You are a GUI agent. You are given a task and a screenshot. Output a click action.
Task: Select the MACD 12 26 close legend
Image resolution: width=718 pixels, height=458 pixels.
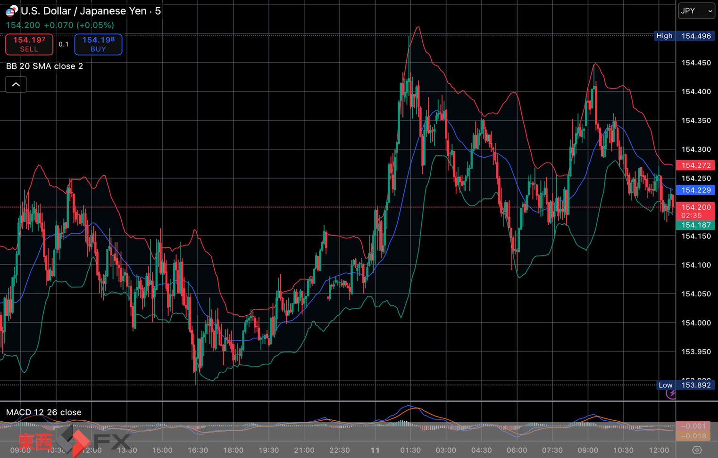click(x=43, y=412)
